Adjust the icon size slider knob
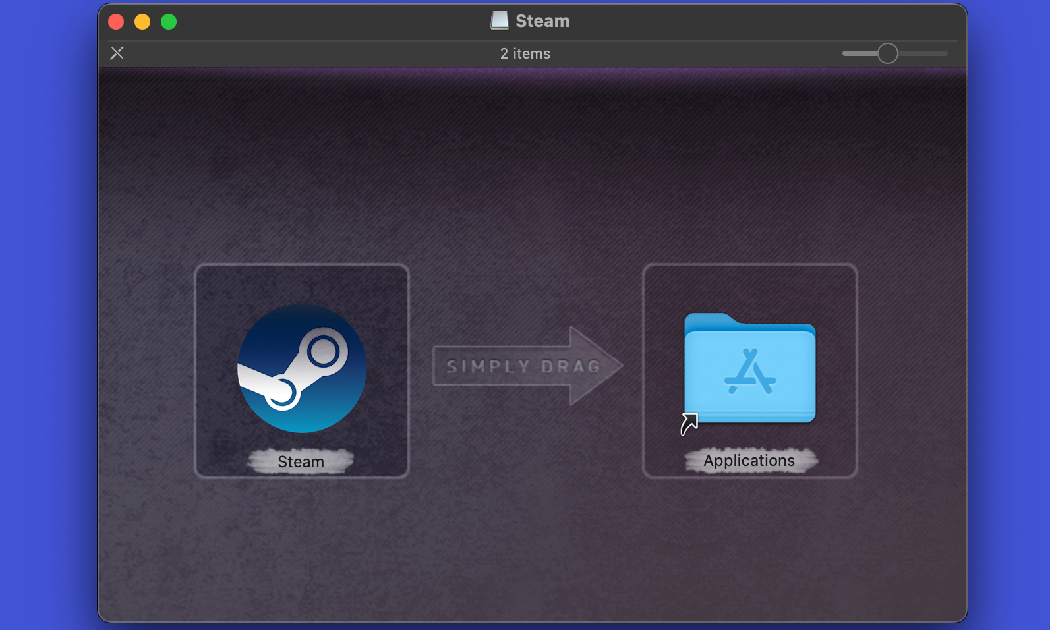 pyautogui.click(x=888, y=53)
